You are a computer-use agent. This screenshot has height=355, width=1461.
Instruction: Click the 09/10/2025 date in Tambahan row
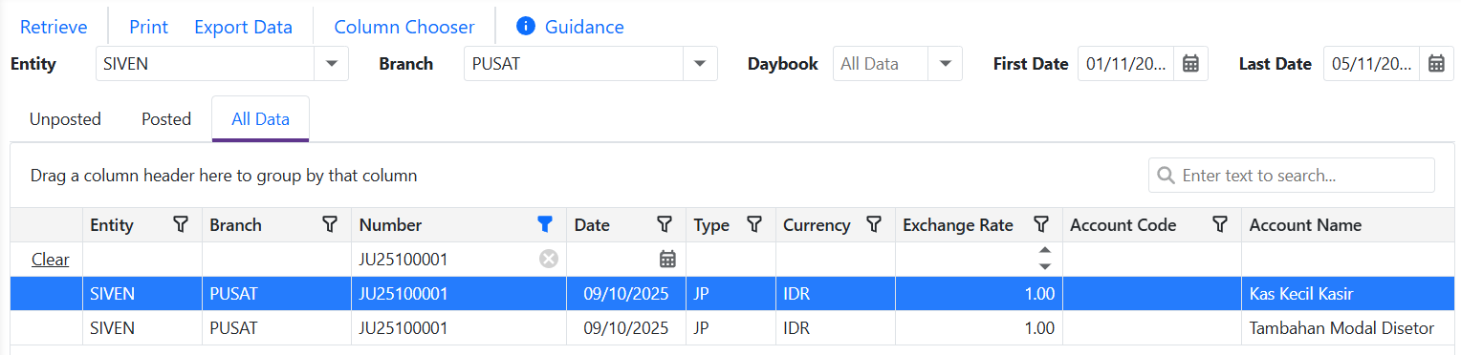[x=626, y=328]
